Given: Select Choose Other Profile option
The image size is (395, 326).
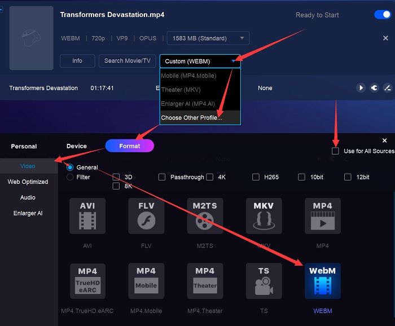Looking at the screenshot, I should tap(200, 117).
